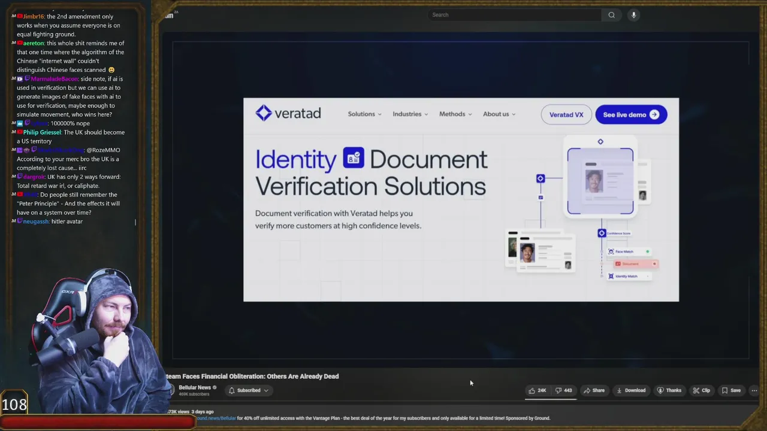Click the Identity Match indicator

click(628, 276)
